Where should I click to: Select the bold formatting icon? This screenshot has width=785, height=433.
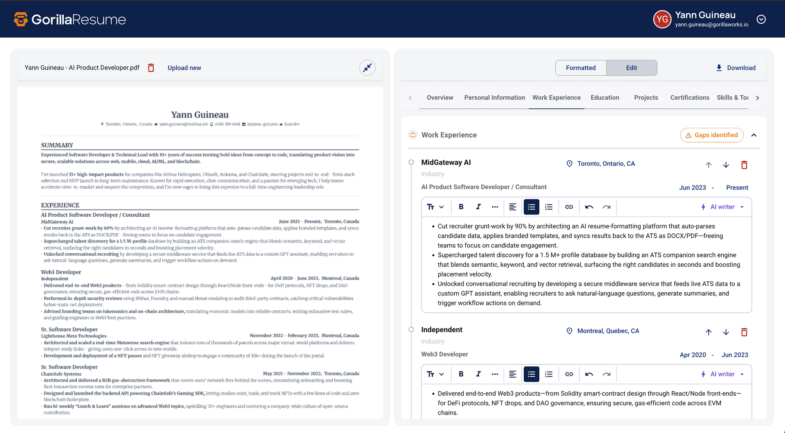click(461, 207)
